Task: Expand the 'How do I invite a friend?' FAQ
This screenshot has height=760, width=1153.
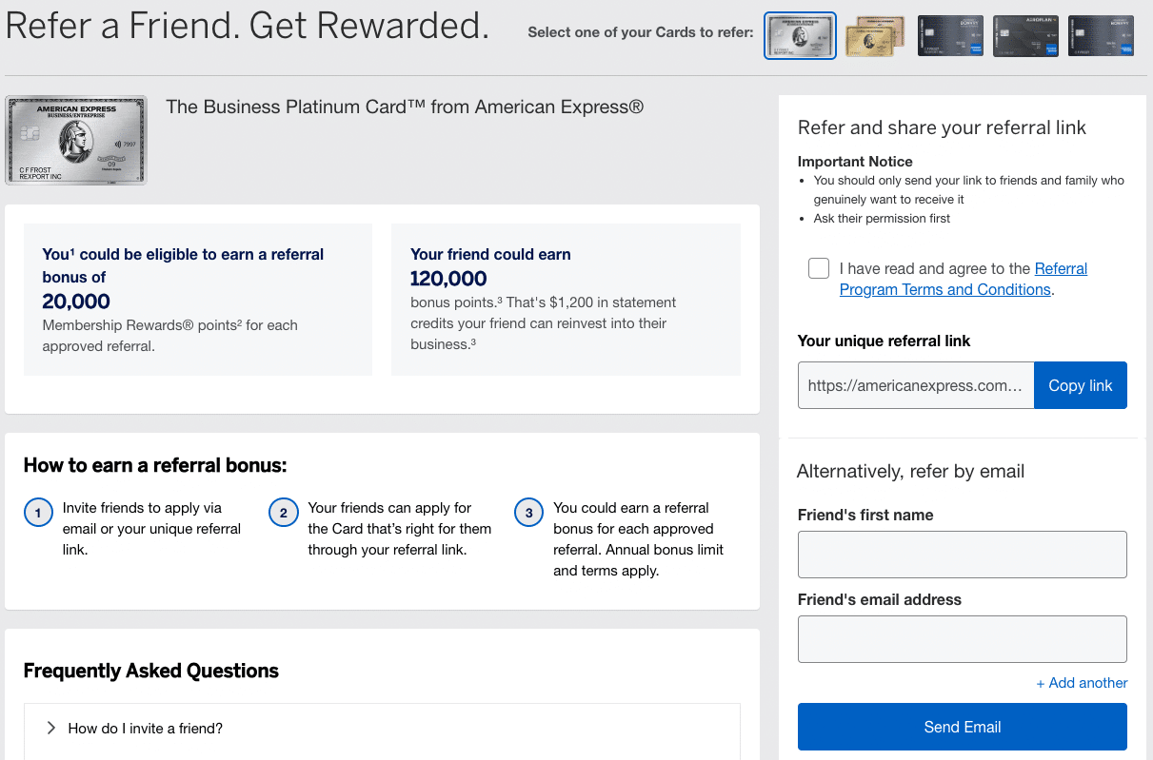Action: pos(146,729)
